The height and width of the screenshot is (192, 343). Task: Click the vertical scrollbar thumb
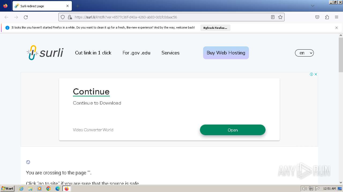(x=341, y=55)
